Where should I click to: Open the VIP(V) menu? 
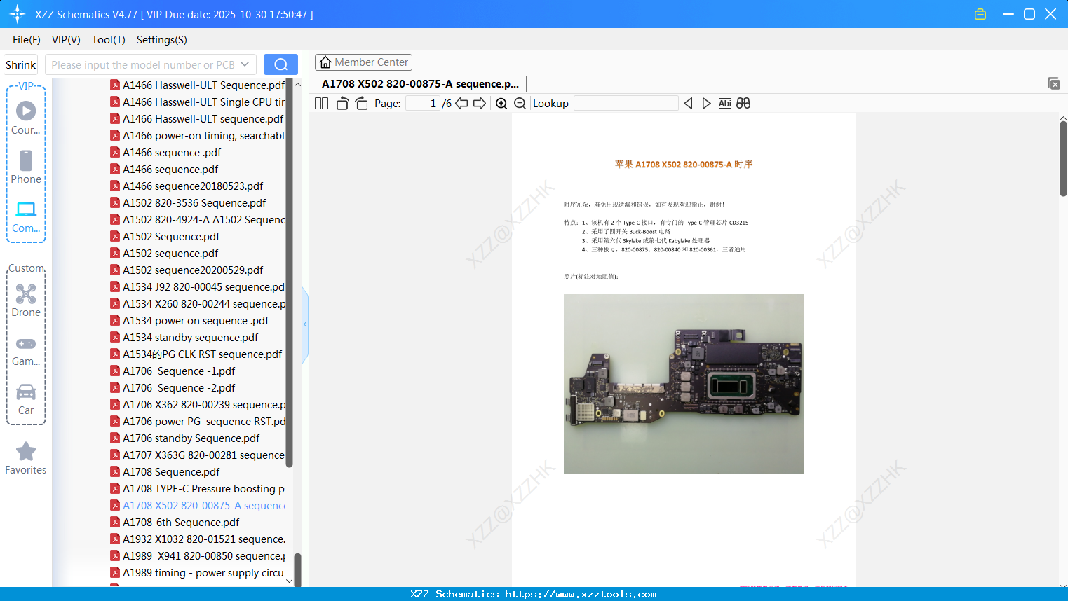click(66, 39)
